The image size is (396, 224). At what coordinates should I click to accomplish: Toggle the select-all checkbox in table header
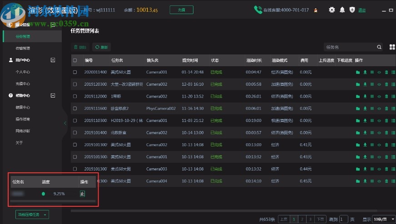(x=75, y=60)
